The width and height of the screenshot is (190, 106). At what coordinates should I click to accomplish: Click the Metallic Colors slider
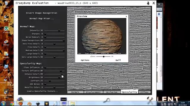[x=54, y=87]
